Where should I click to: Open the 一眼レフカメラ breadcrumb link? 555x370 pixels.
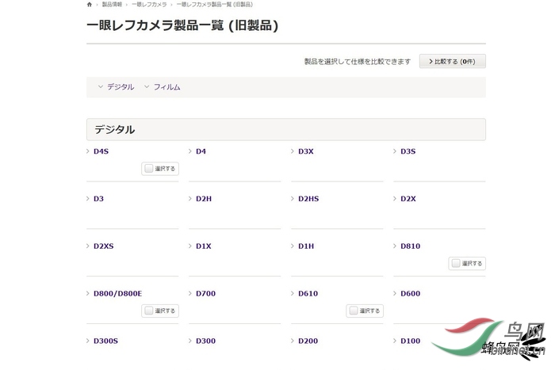(149, 5)
